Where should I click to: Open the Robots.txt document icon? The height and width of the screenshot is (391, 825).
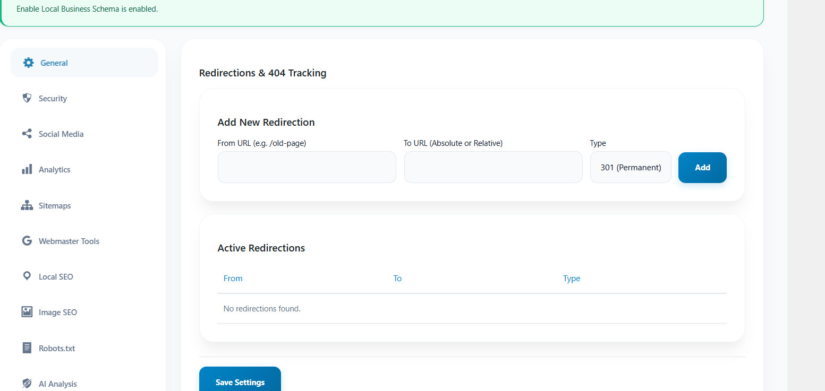[27, 347]
